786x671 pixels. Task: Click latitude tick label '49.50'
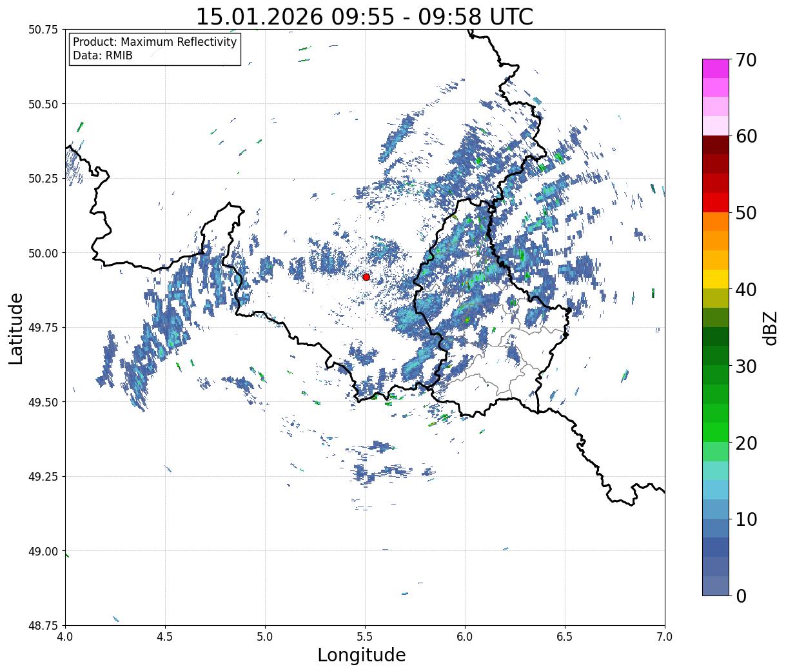click(x=43, y=402)
